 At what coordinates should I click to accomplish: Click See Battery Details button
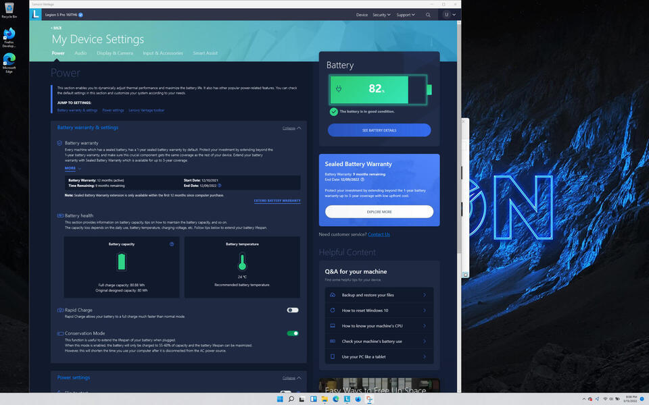point(379,130)
